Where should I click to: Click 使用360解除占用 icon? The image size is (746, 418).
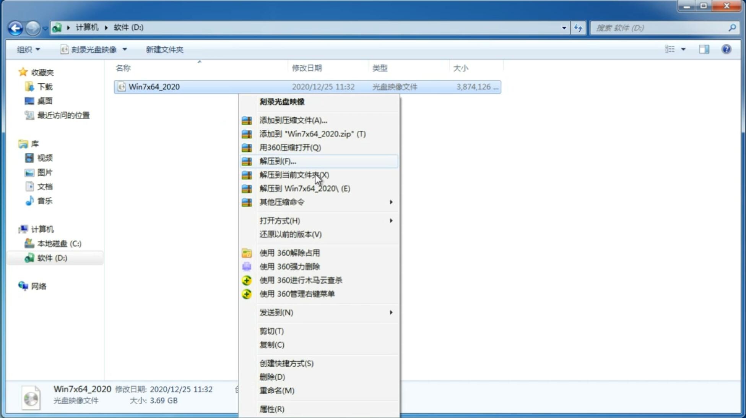tap(246, 253)
